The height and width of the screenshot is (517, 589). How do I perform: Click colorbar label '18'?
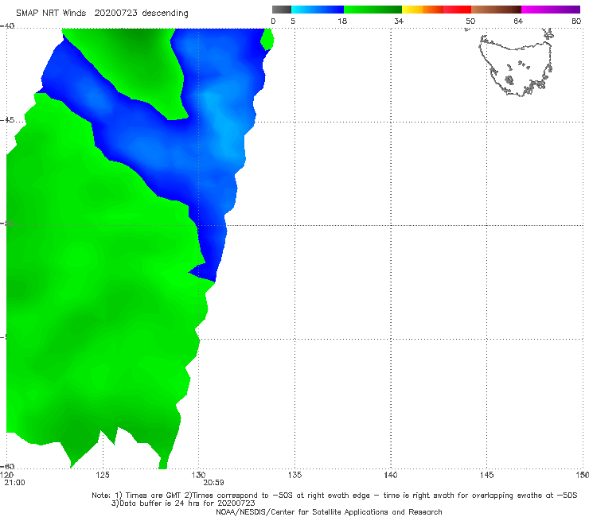point(342,21)
